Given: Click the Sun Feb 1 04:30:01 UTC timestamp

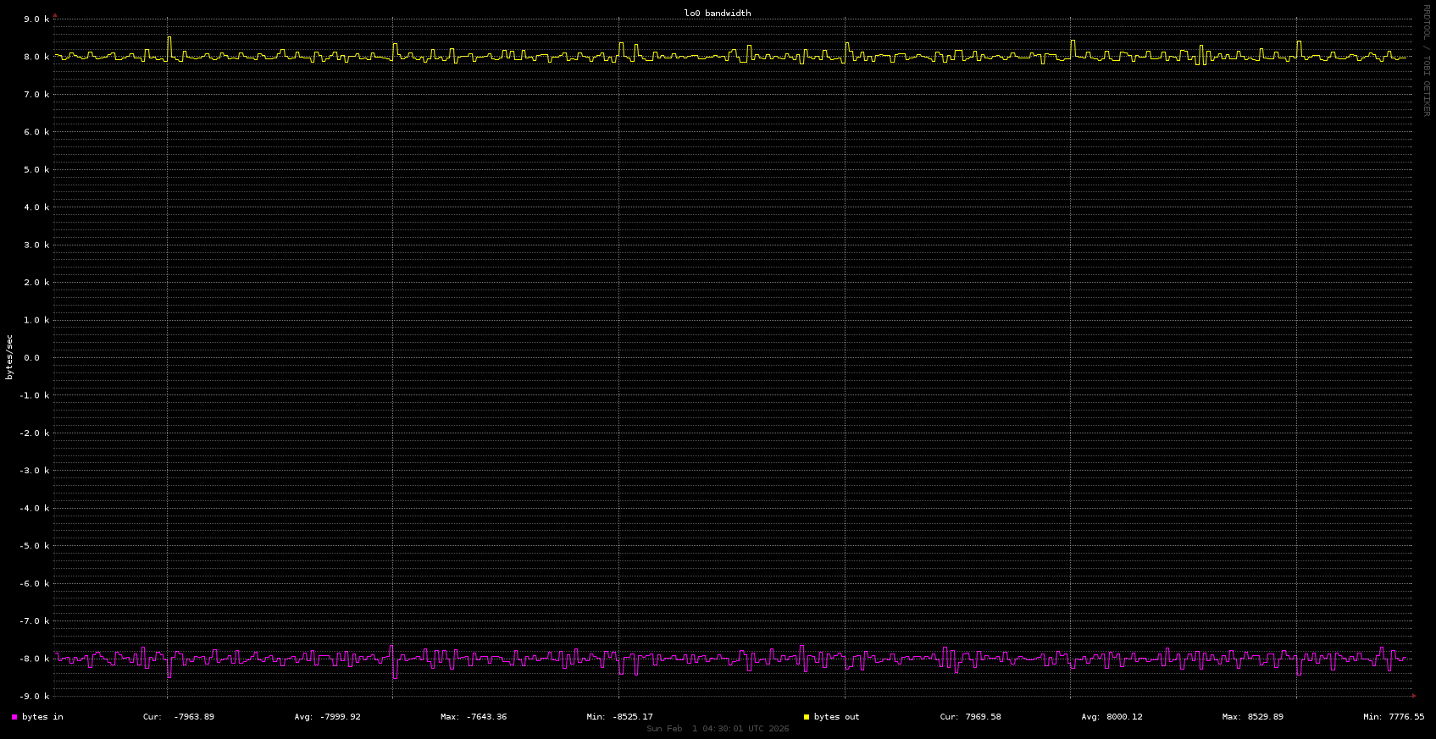Looking at the screenshot, I should pyautogui.click(x=718, y=729).
